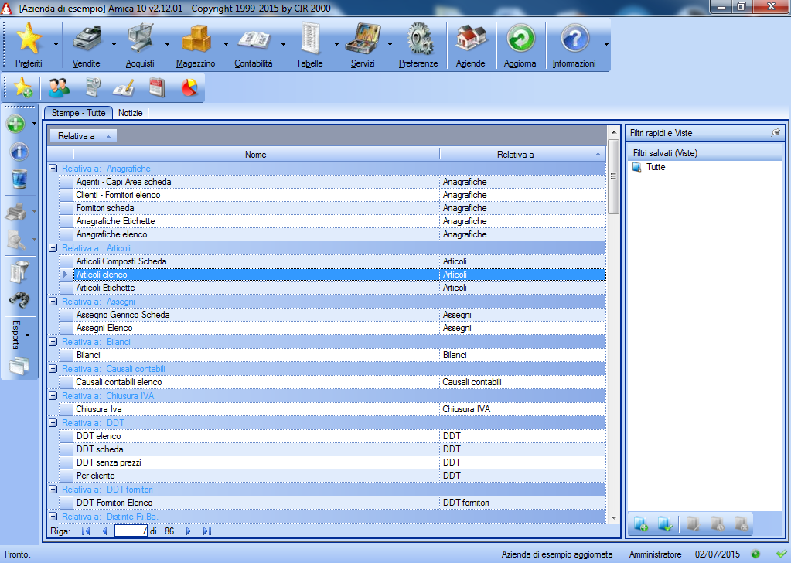This screenshot has width=791, height=563.
Task: Select the DDT senza prezzi row
Action: 332,462
